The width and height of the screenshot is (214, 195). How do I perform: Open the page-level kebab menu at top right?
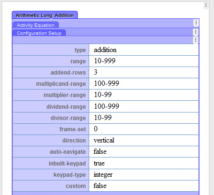click(206, 5)
